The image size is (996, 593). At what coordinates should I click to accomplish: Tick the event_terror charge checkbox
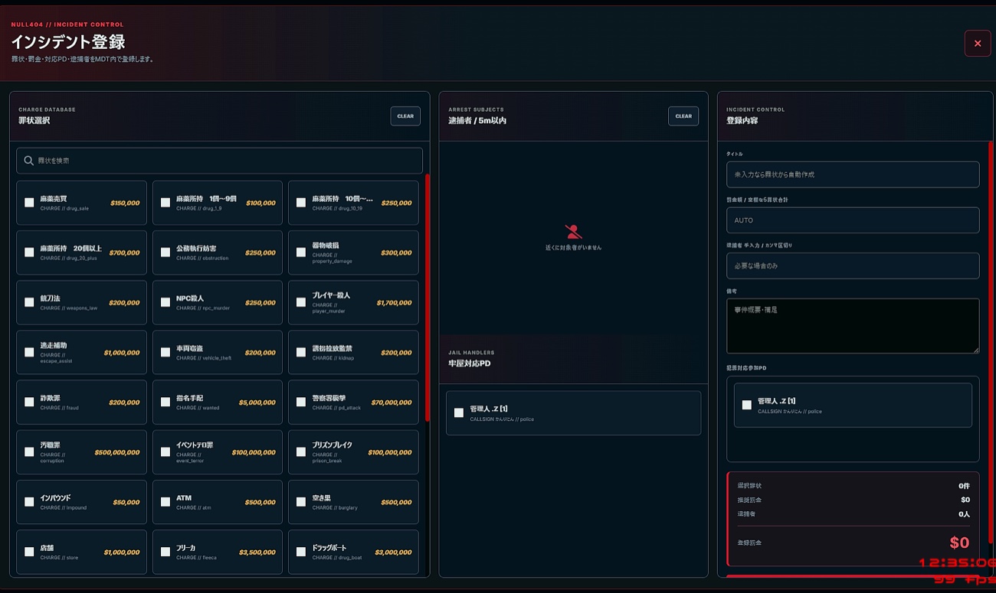pyautogui.click(x=165, y=452)
